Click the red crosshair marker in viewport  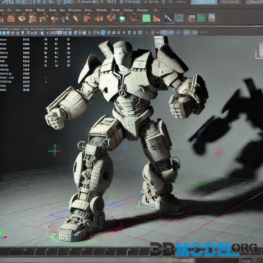218,153
